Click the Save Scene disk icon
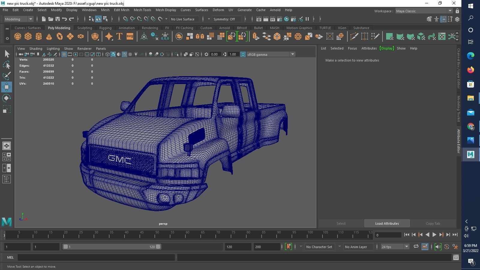This screenshot has width=480, height=270. 58,19
